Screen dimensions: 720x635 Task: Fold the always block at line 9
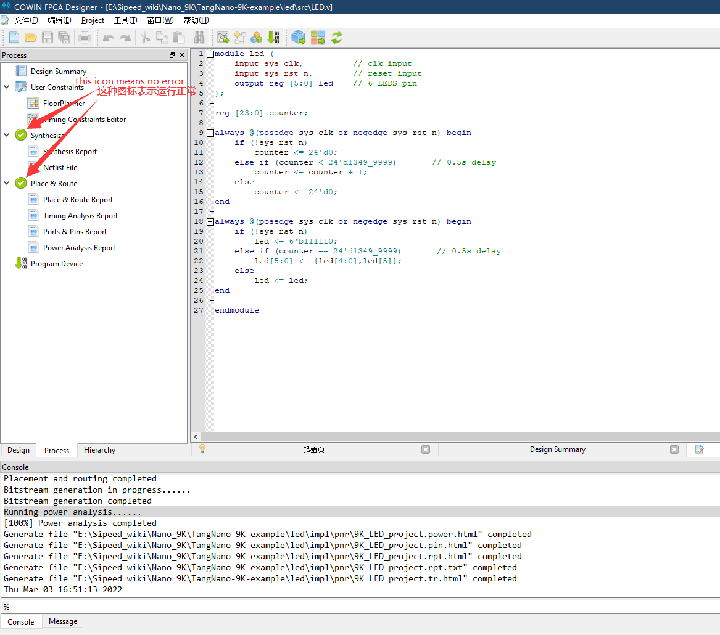click(x=210, y=133)
